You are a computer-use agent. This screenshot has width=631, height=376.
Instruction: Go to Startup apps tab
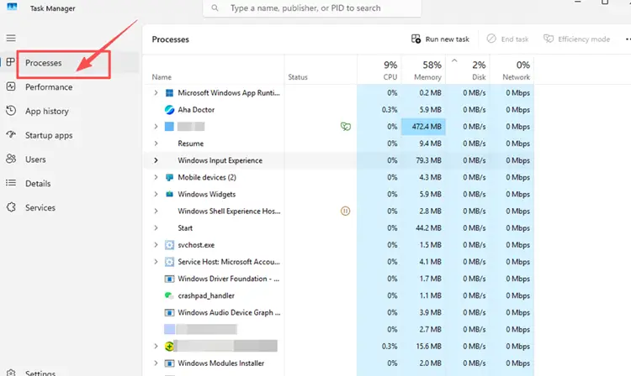[x=49, y=135]
